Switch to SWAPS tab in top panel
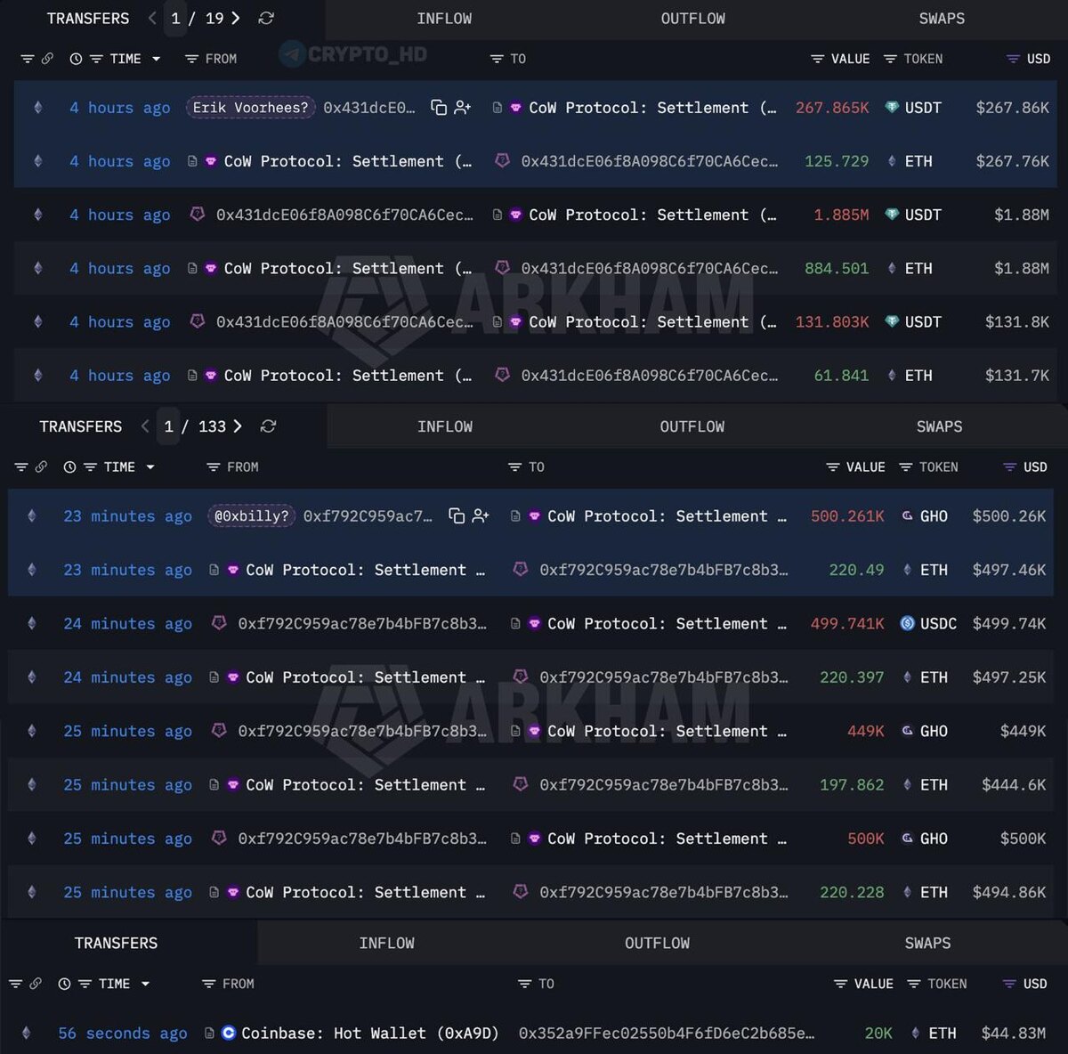The height and width of the screenshot is (1054, 1068). [942, 19]
